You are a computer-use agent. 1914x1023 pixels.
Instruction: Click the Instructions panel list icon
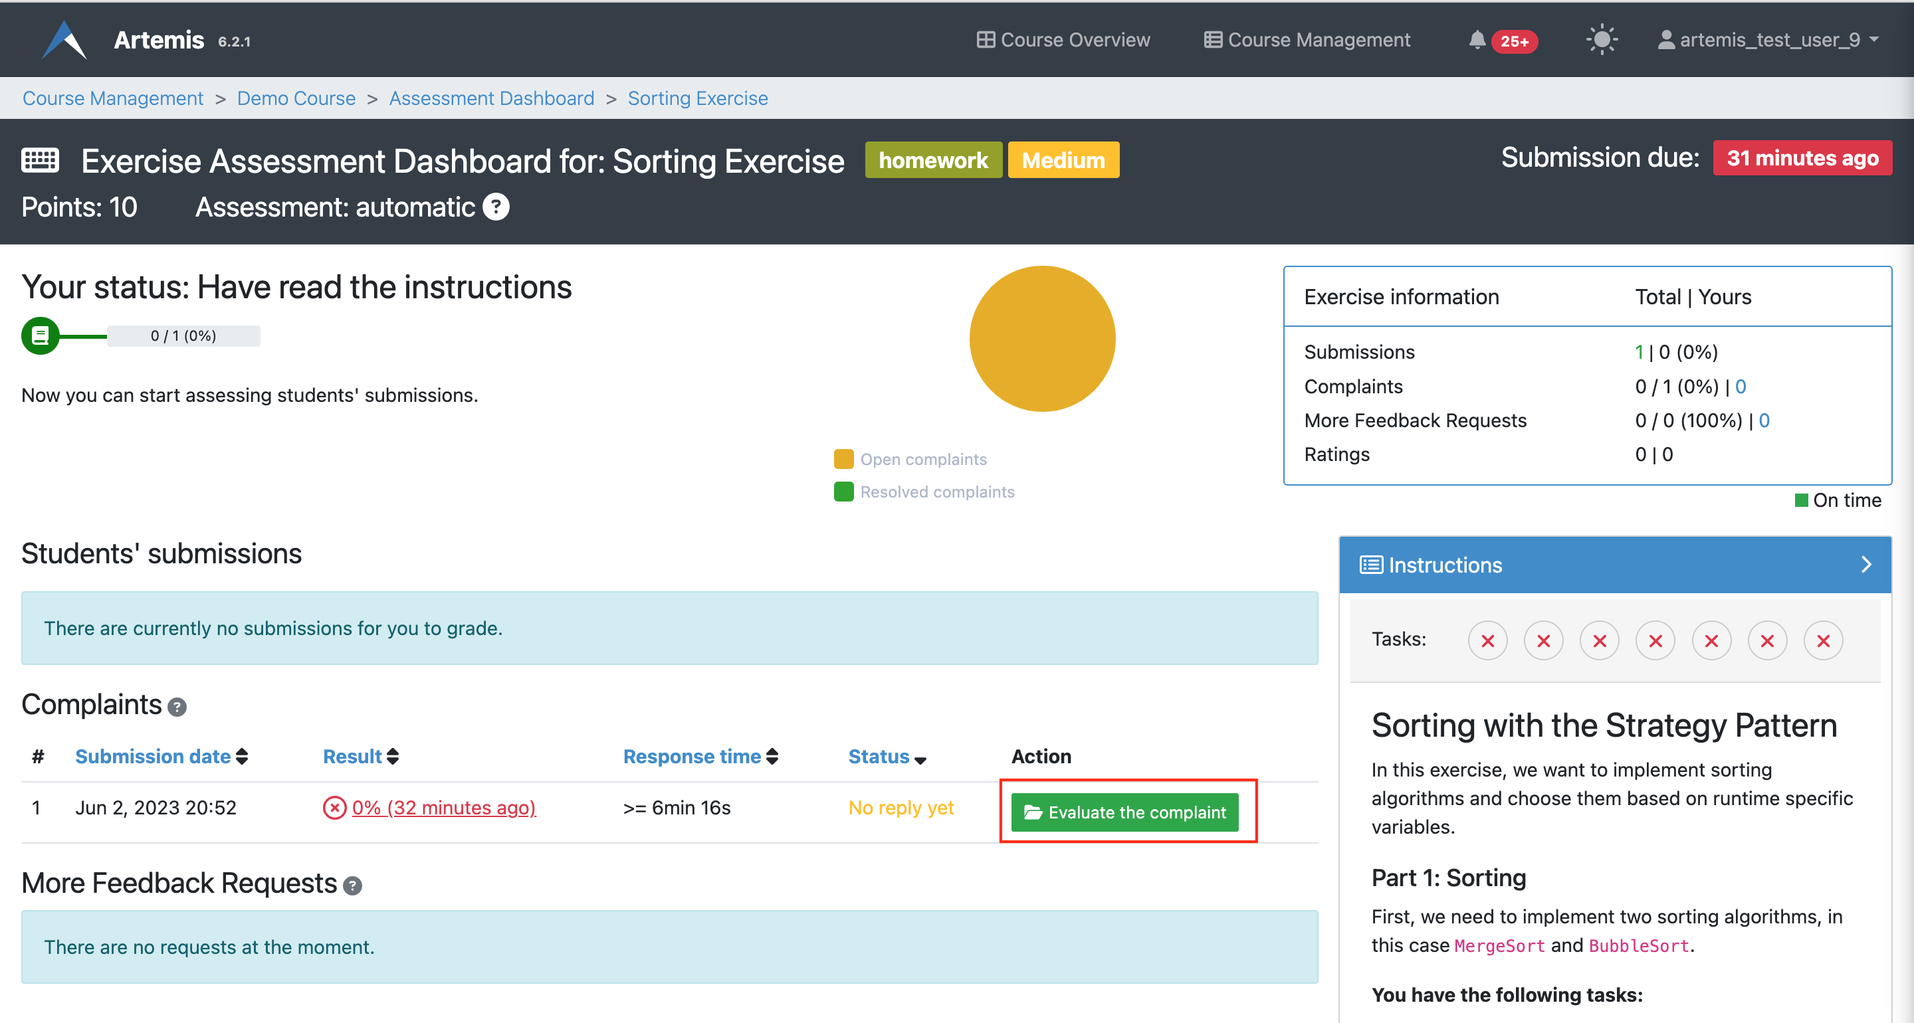(1371, 565)
